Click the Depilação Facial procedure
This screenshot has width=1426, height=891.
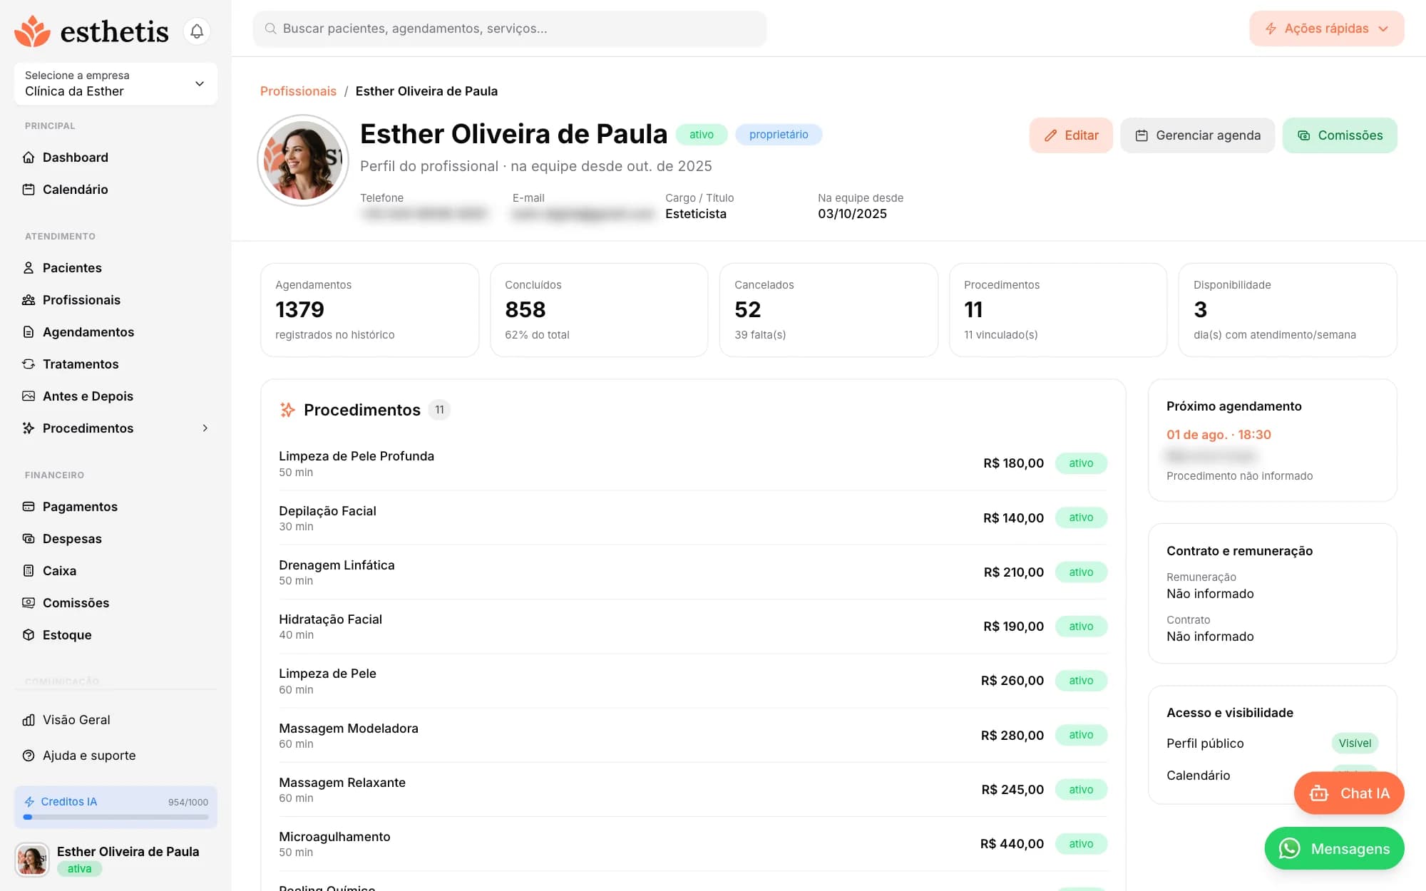pyautogui.click(x=693, y=518)
